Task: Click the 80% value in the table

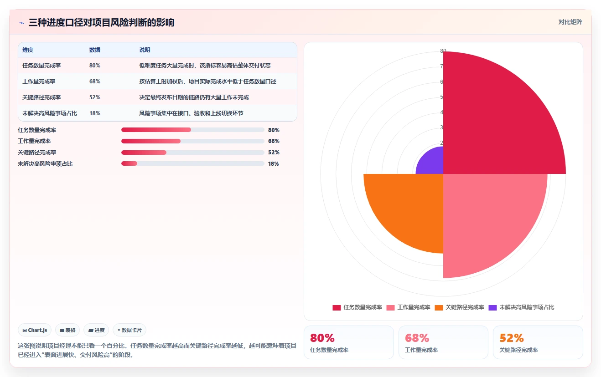Action: tap(95, 66)
